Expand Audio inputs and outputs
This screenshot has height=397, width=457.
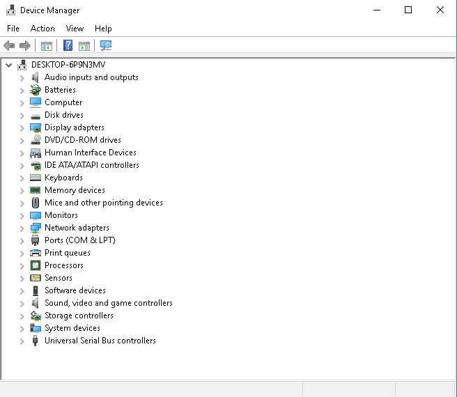[x=22, y=78]
